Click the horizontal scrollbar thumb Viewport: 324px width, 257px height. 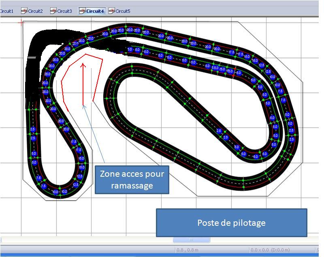[x=191, y=240]
